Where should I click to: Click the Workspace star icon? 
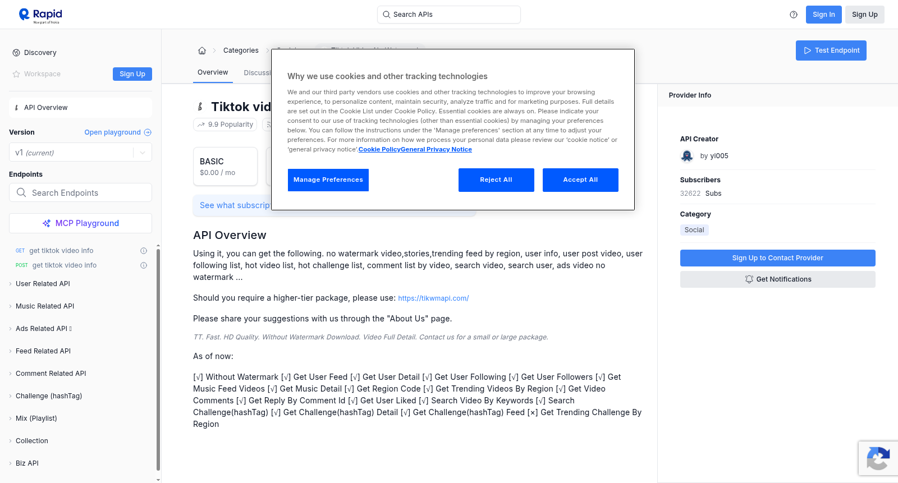(x=16, y=74)
